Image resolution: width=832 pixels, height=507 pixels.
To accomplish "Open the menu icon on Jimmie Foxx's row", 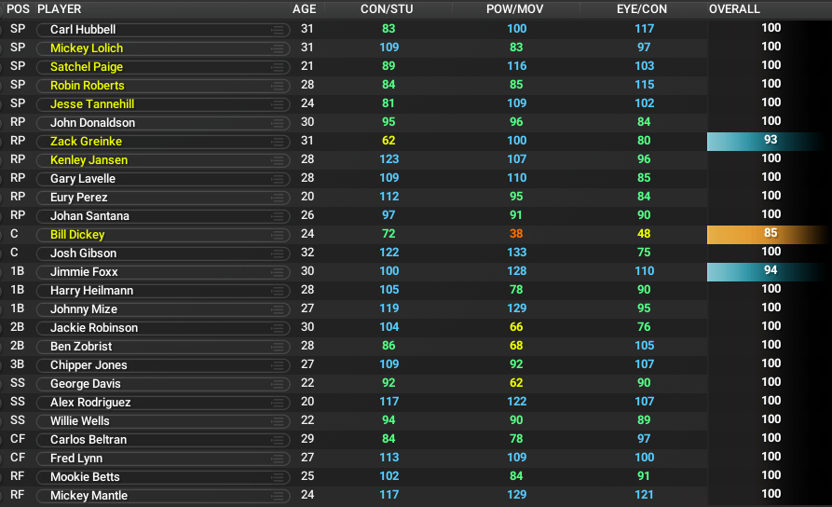I will [x=278, y=272].
